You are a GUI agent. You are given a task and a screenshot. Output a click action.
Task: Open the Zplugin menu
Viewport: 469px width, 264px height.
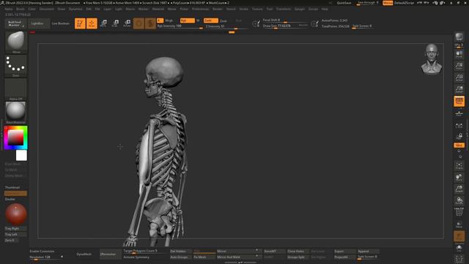(300, 10)
